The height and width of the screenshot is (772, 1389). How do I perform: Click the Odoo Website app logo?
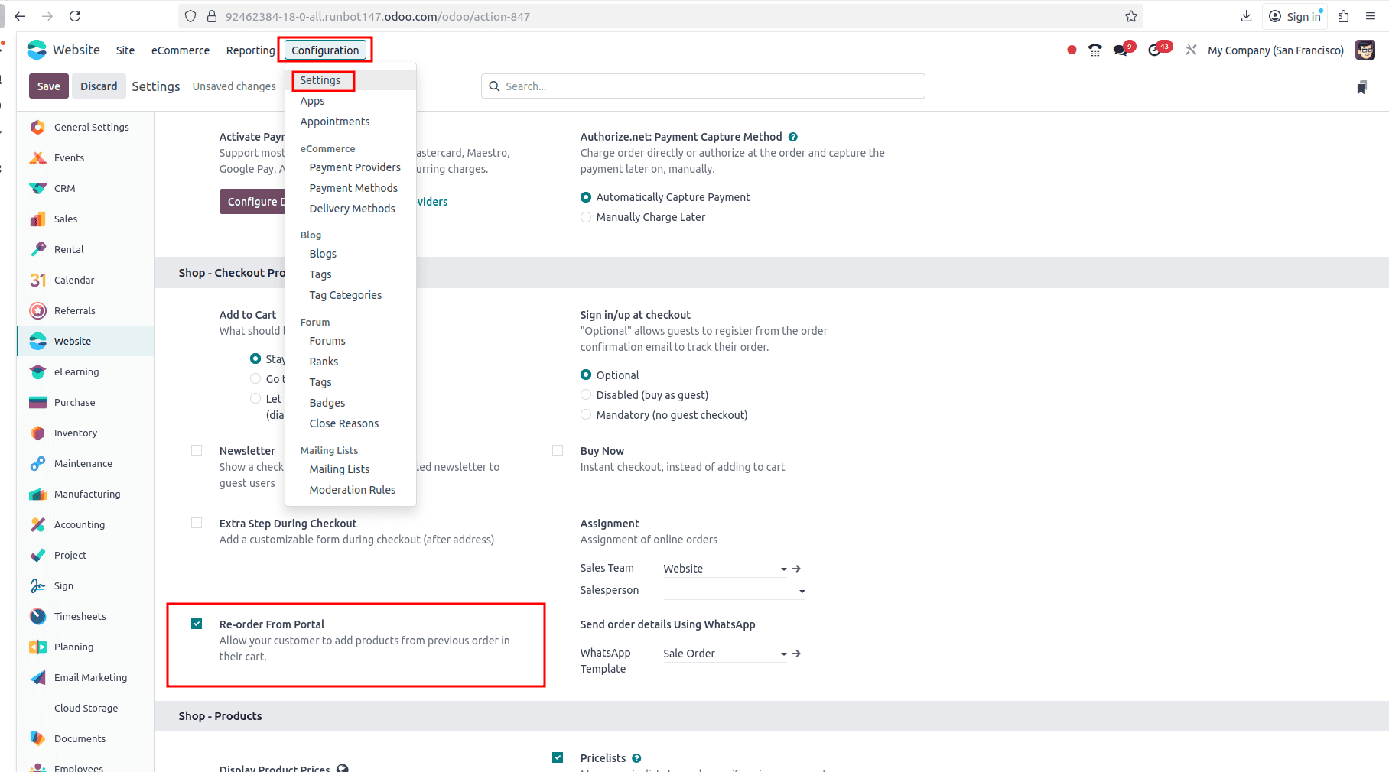(x=36, y=49)
